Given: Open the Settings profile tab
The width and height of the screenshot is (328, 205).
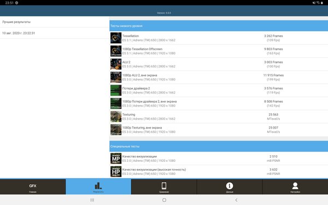Looking at the screenshot, I should click(295, 187).
